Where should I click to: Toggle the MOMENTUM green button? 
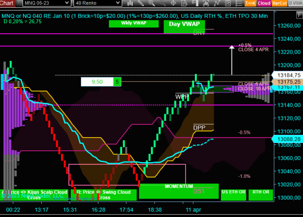pos(179,191)
